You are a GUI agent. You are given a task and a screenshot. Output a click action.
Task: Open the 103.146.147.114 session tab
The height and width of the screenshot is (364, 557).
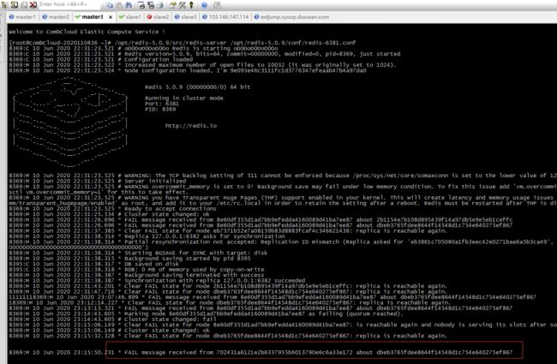(225, 16)
